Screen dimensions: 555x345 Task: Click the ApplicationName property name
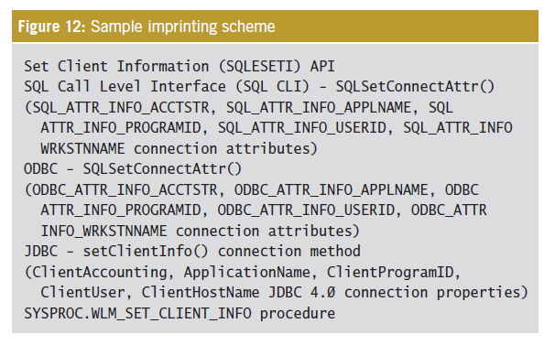coord(247,273)
